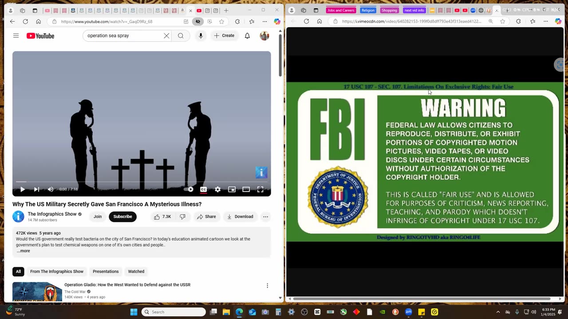Click the video progress bar

pos(142,182)
